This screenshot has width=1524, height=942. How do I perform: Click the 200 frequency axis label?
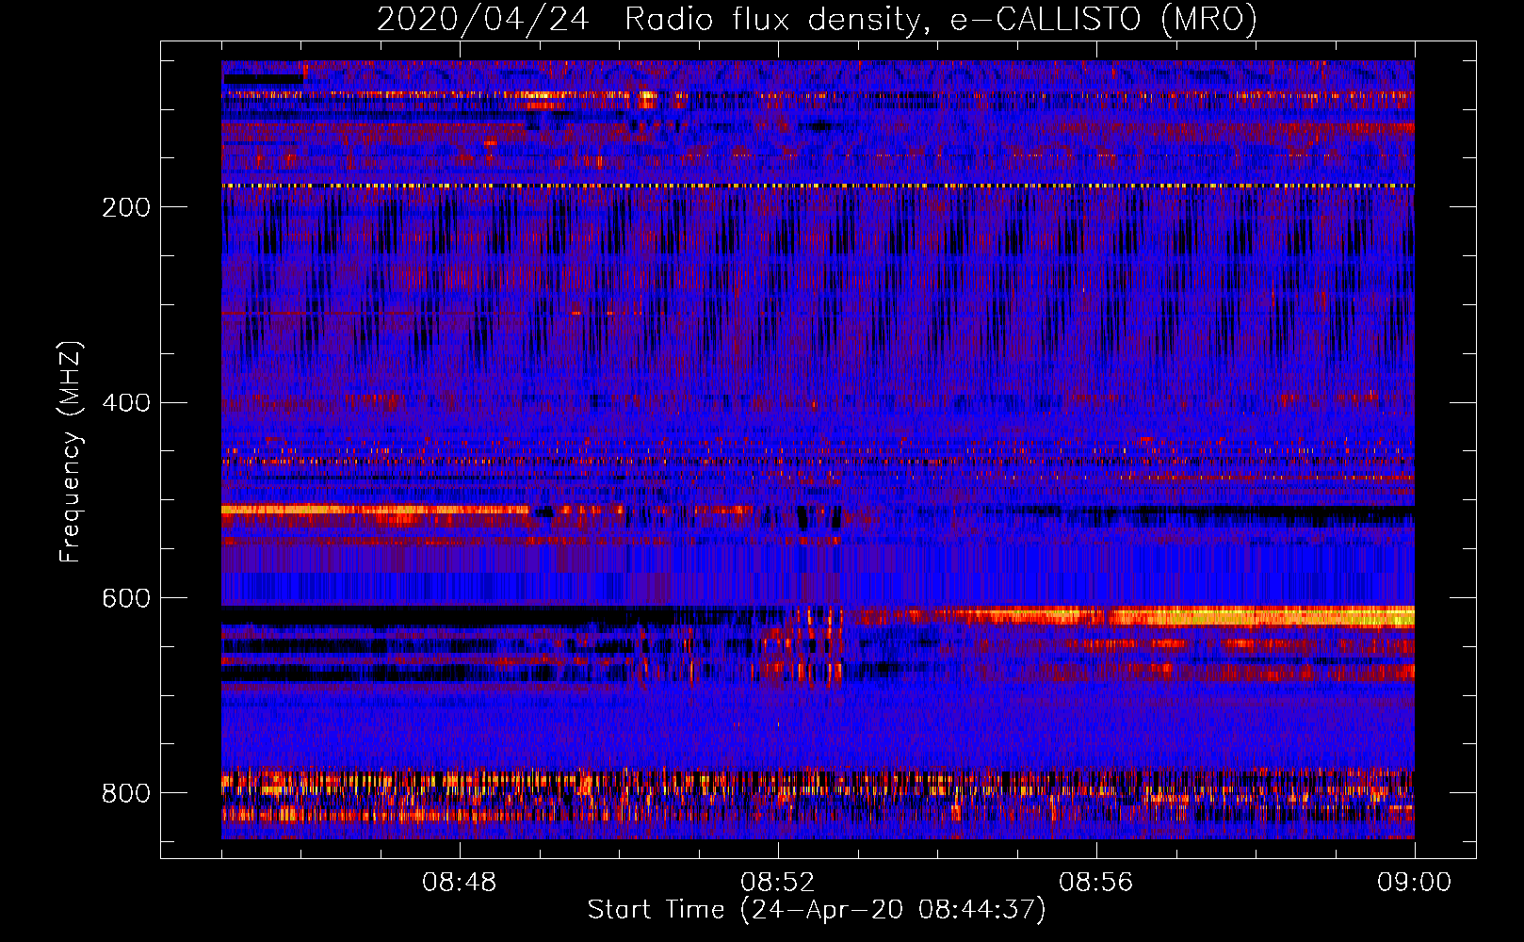click(x=126, y=207)
